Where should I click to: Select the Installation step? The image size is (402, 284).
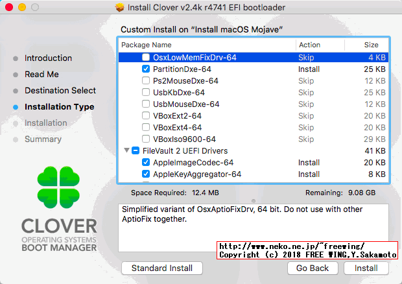click(x=46, y=123)
